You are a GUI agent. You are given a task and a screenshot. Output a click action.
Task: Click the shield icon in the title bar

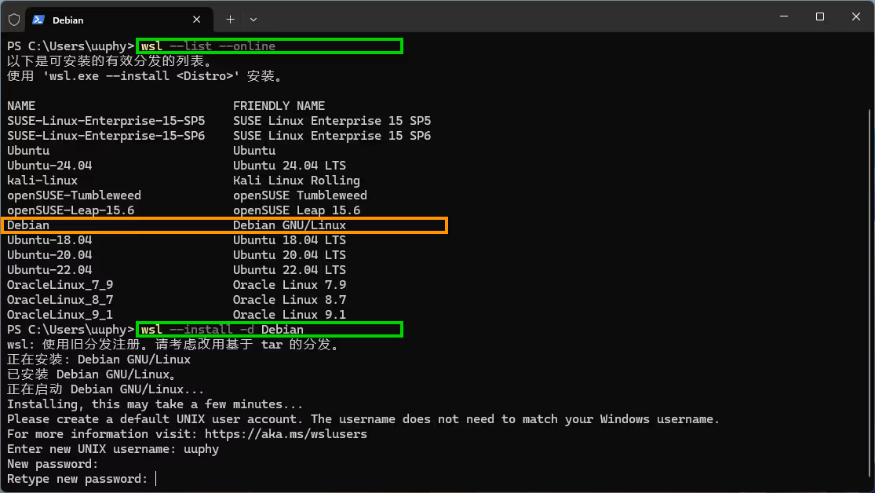14,20
